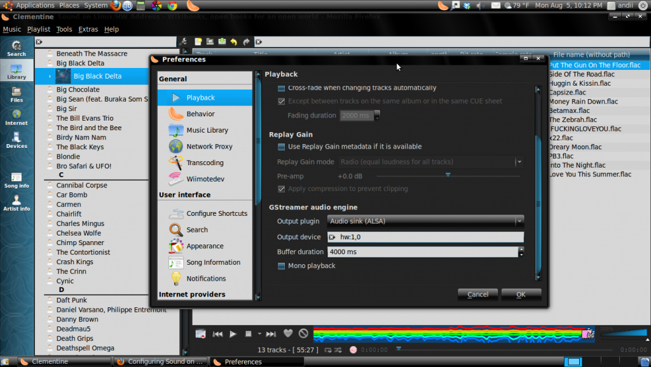The image size is (651, 367).
Task: Click the Clementine button in the taskbar
Action: [x=65, y=362]
